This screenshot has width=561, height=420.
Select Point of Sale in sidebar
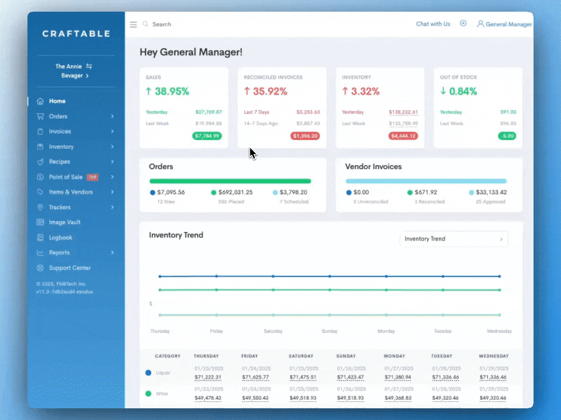(x=65, y=177)
